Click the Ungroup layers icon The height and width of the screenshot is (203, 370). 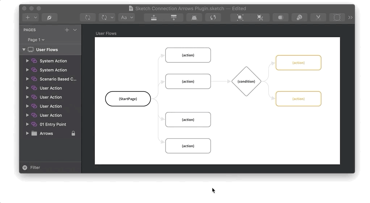[x=260, y=17]
